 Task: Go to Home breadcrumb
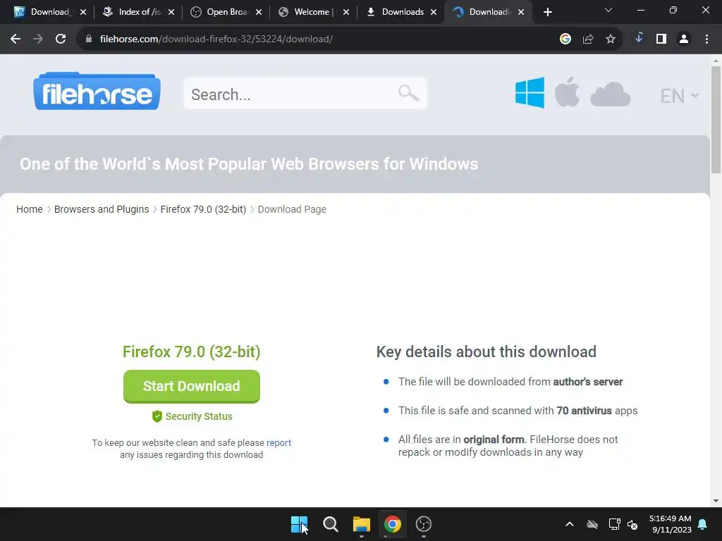pyautogui.click(x=30, y=209)
